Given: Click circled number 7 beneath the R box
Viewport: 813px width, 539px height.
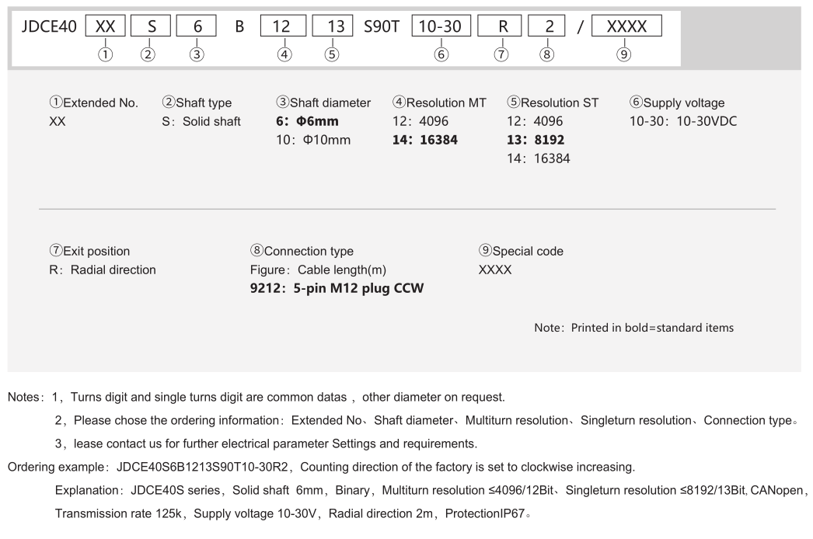Looking at the screenshot, I should tap(503, 54).
